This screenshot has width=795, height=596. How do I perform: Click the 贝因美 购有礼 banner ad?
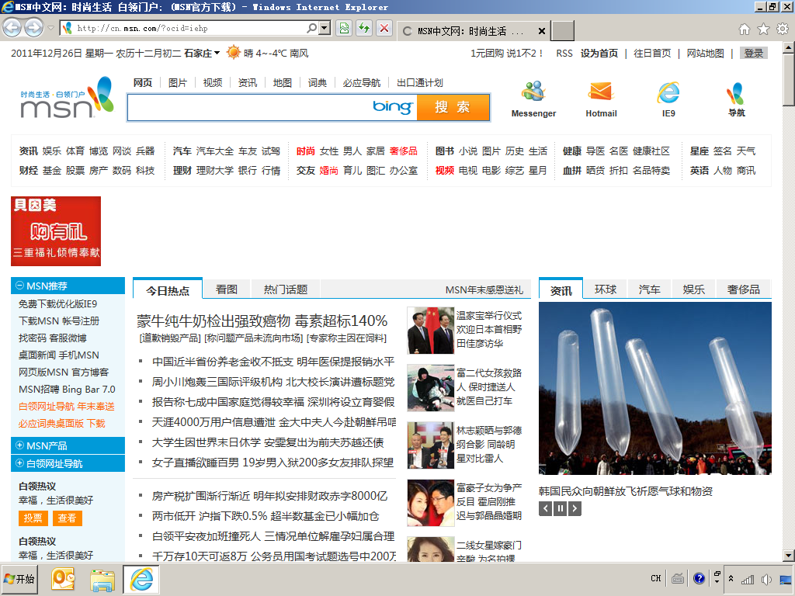pos(56,231)
